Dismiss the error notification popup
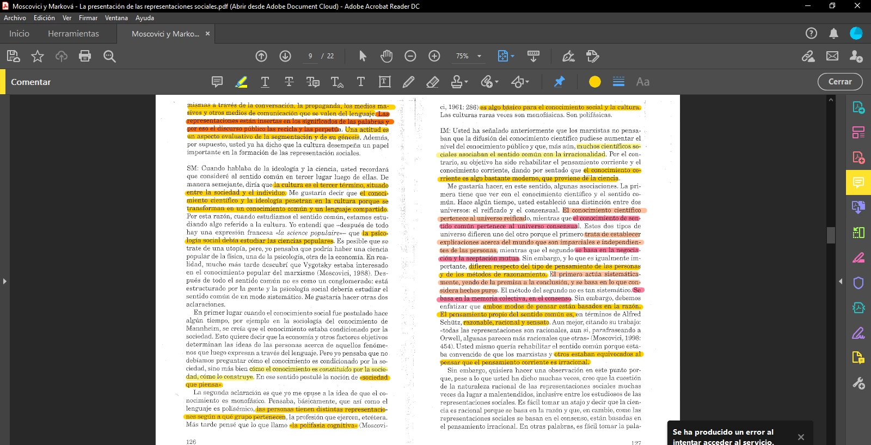Viewport: 871px width, 445px height. point(801,437)
